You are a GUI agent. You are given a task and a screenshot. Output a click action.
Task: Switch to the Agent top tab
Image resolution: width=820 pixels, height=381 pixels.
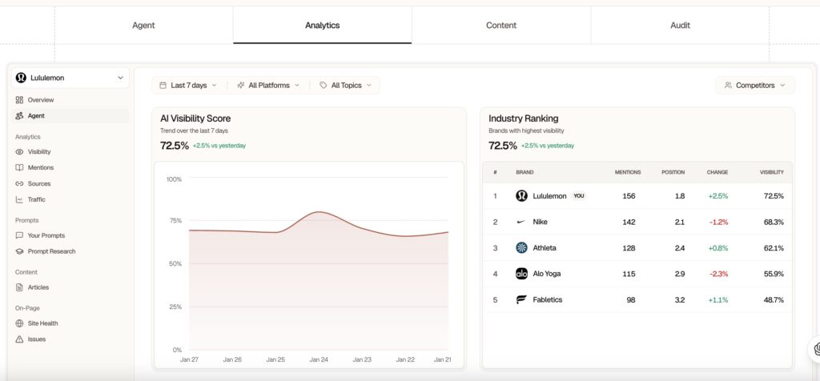[x=143, y=25]
